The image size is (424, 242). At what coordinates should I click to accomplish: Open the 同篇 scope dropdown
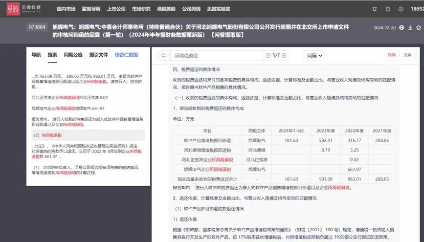coord(314,56)
